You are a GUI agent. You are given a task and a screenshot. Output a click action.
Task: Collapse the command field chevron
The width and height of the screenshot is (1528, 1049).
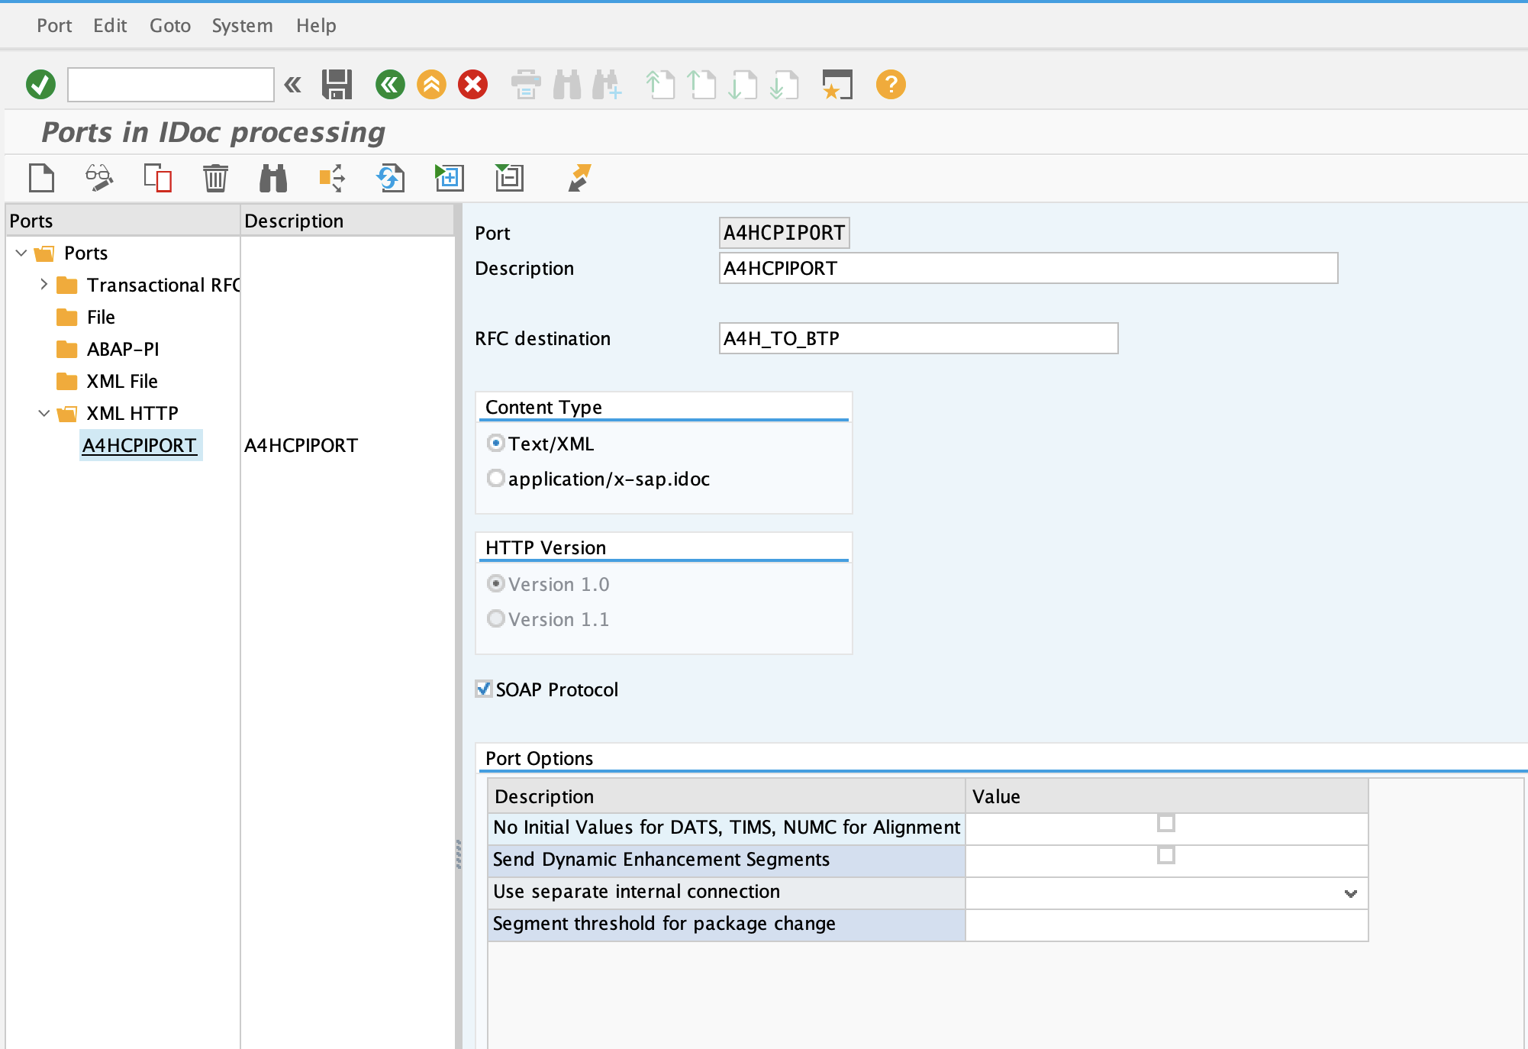[292, 84]
